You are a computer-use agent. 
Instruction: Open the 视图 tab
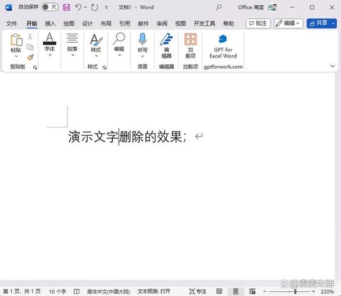[x=180, y=24]
